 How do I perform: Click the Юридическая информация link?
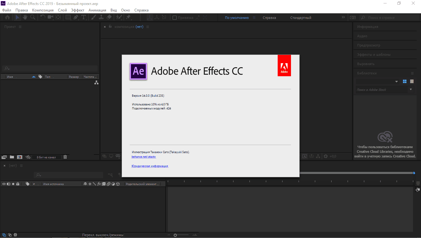click(150, 166)
